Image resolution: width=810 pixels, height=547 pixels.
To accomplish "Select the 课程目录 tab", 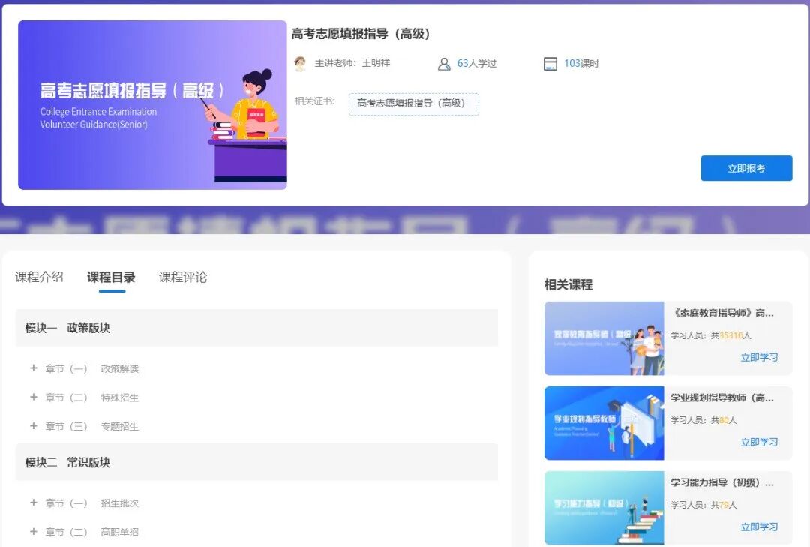I will (111, 277).
